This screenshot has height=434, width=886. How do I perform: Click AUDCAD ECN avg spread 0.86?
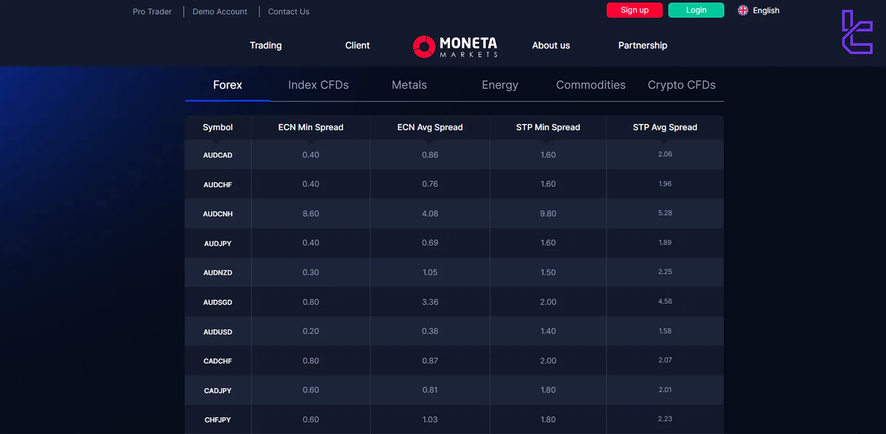click(430, 155)
